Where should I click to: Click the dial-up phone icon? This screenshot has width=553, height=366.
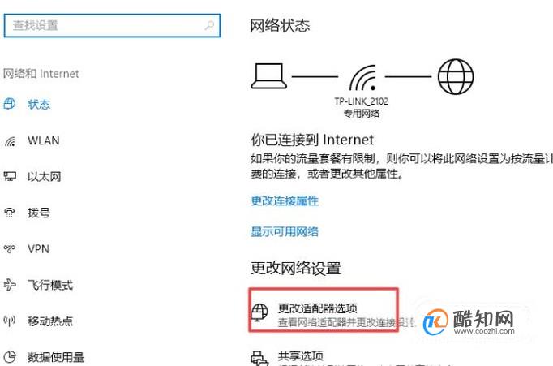coord(10,213)
